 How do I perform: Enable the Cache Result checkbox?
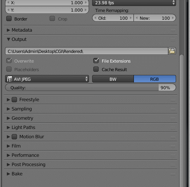[x=96, y=69]
